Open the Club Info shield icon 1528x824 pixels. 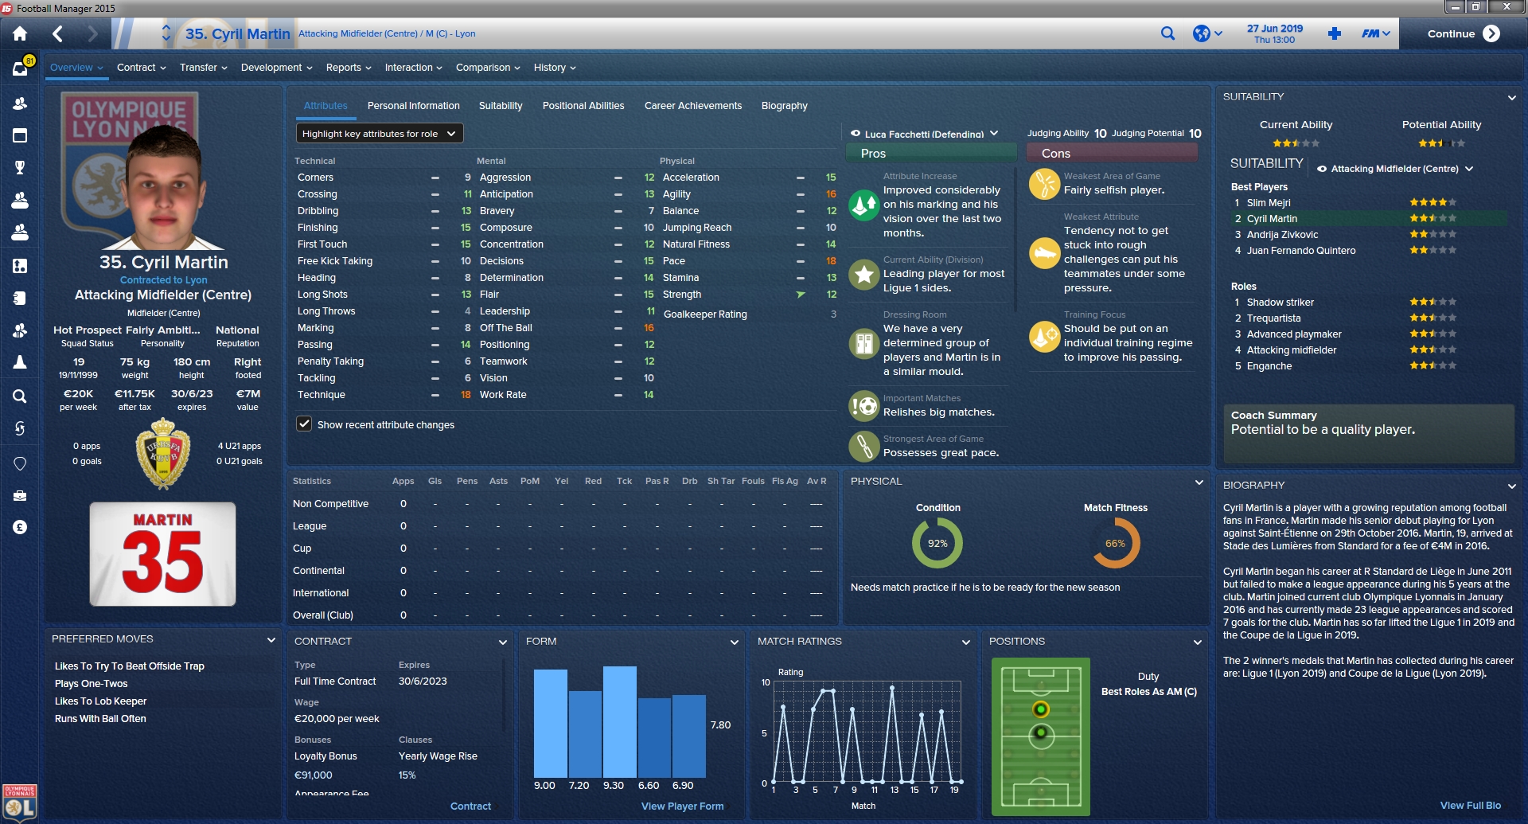point(20,463)
